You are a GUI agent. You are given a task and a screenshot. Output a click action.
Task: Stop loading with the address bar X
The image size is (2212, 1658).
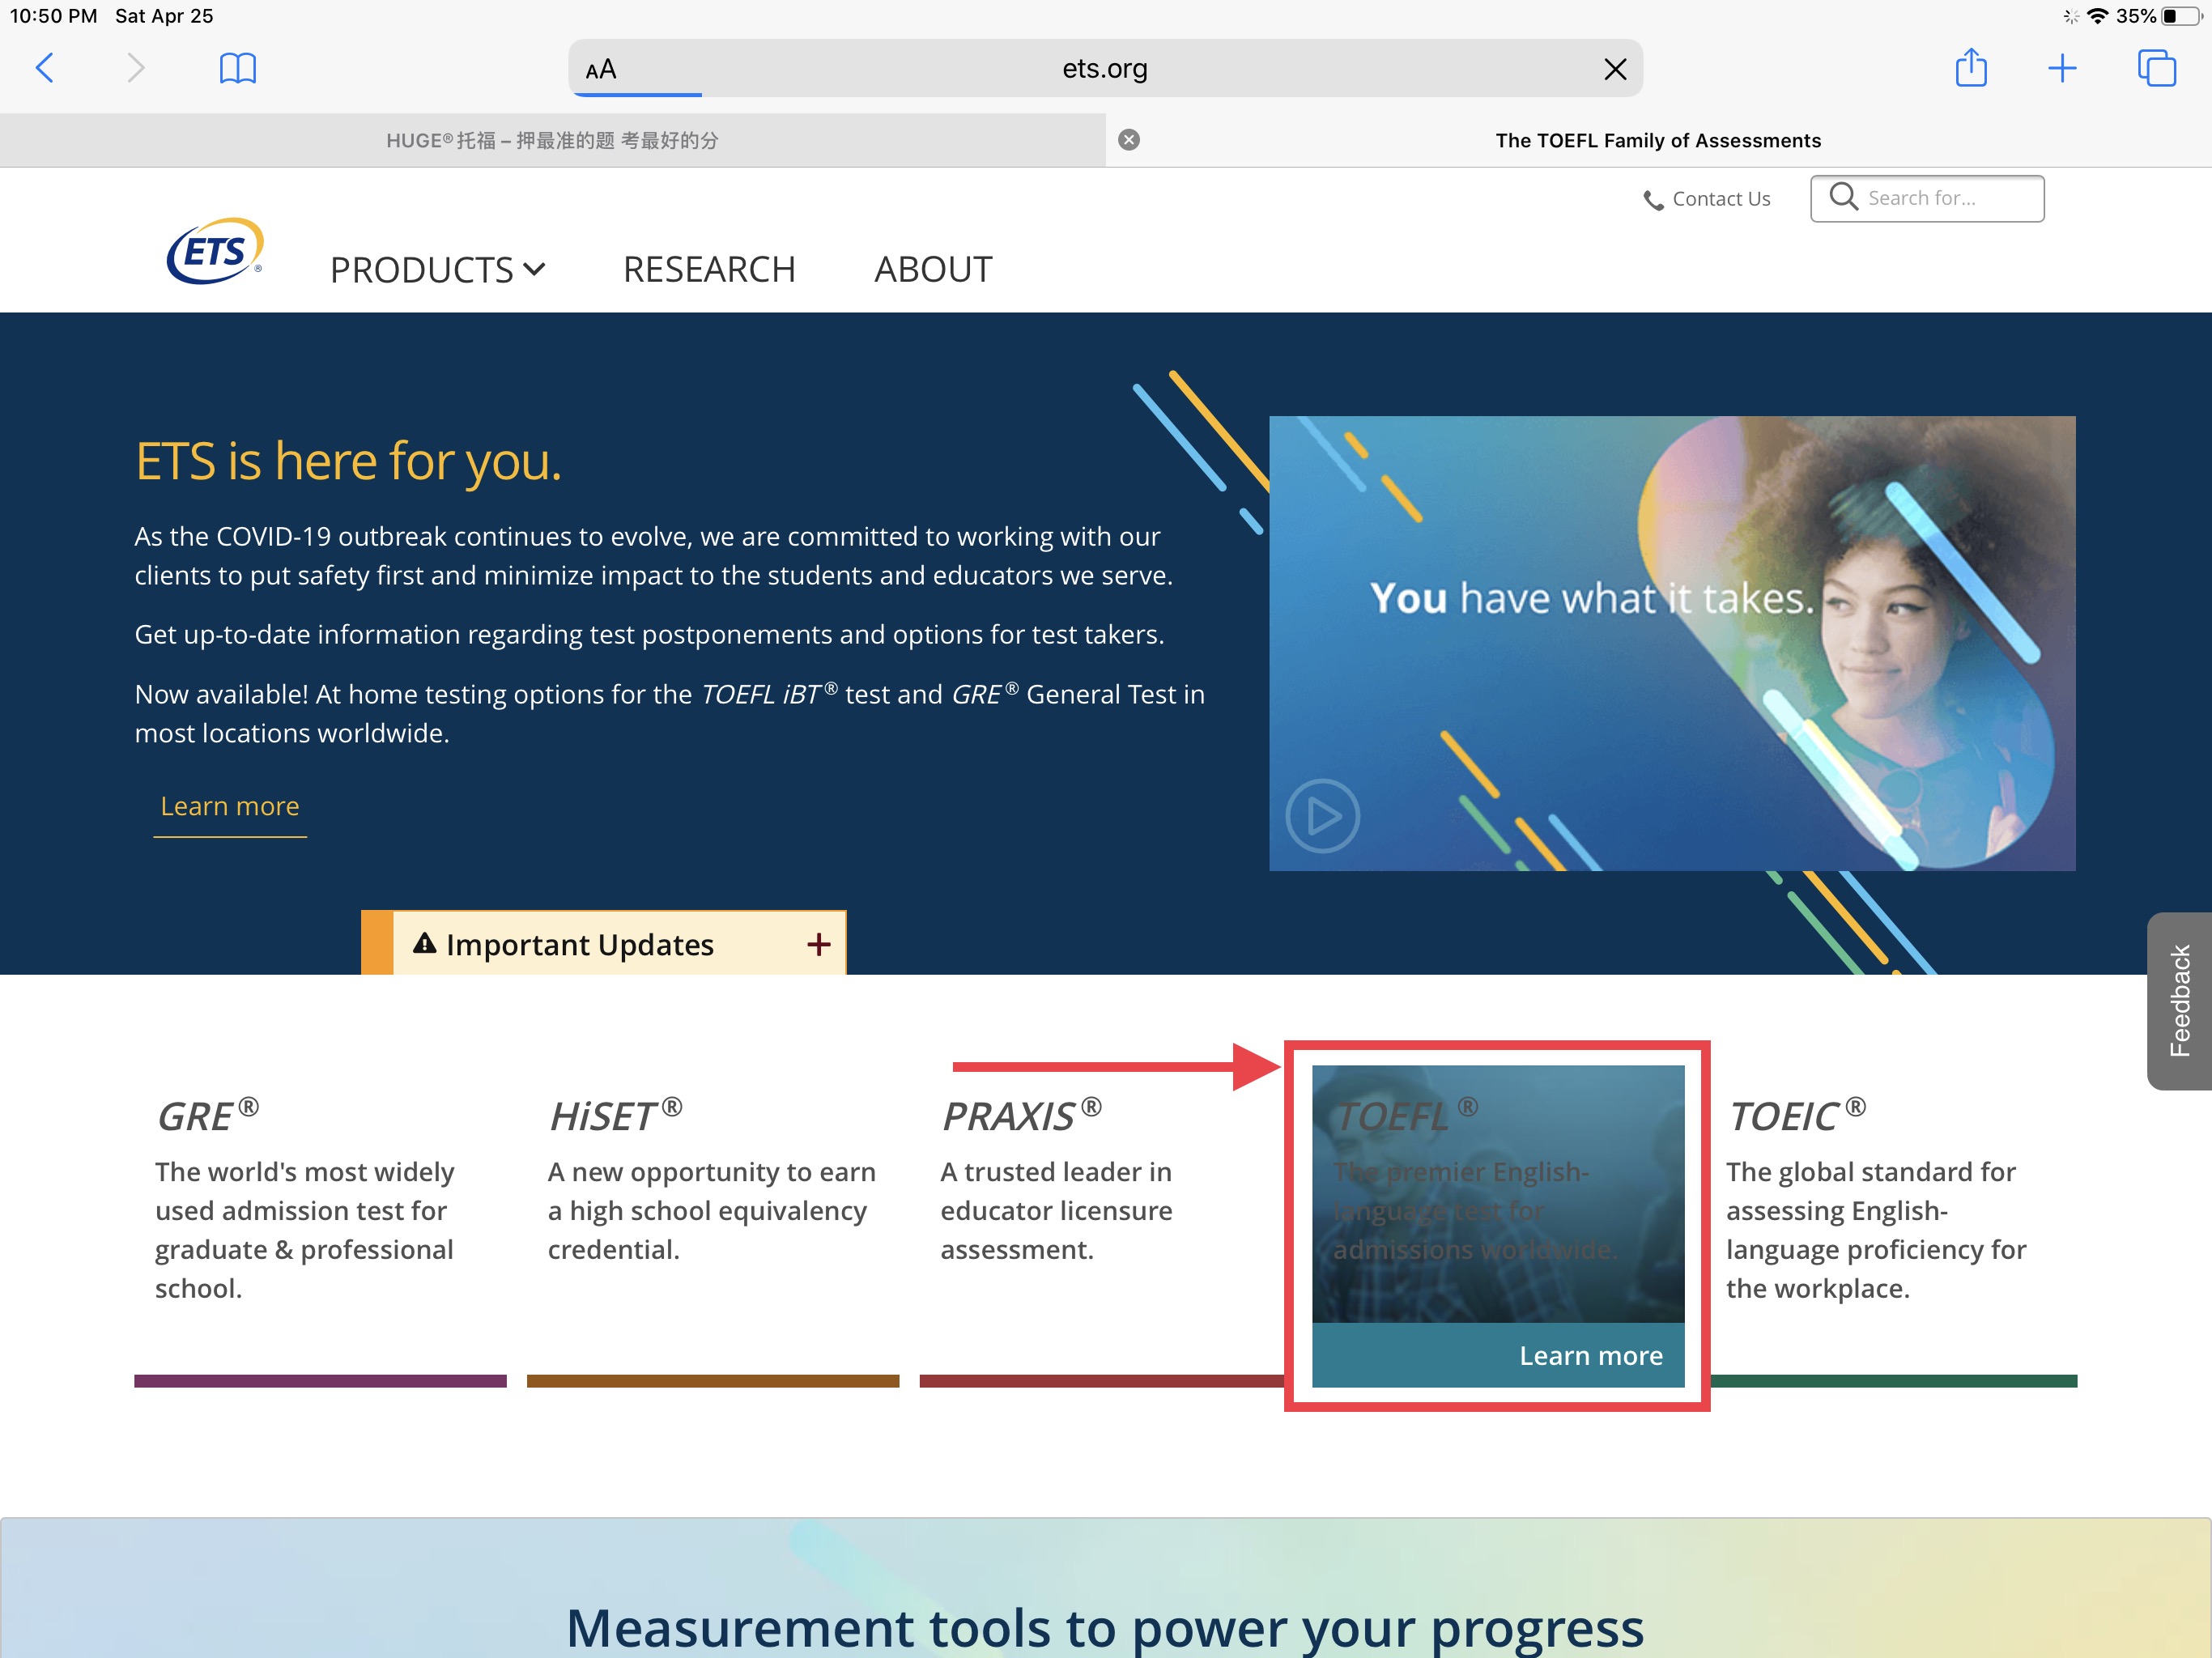coord(1614,69)
